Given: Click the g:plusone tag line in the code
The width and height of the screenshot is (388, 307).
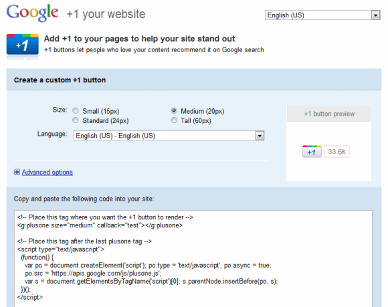Looking at the screenshot, I should coord(100,225).
